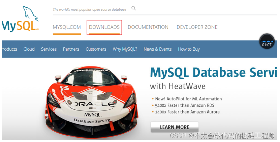
Task: Open News & Events menu item
Action: 157,49
